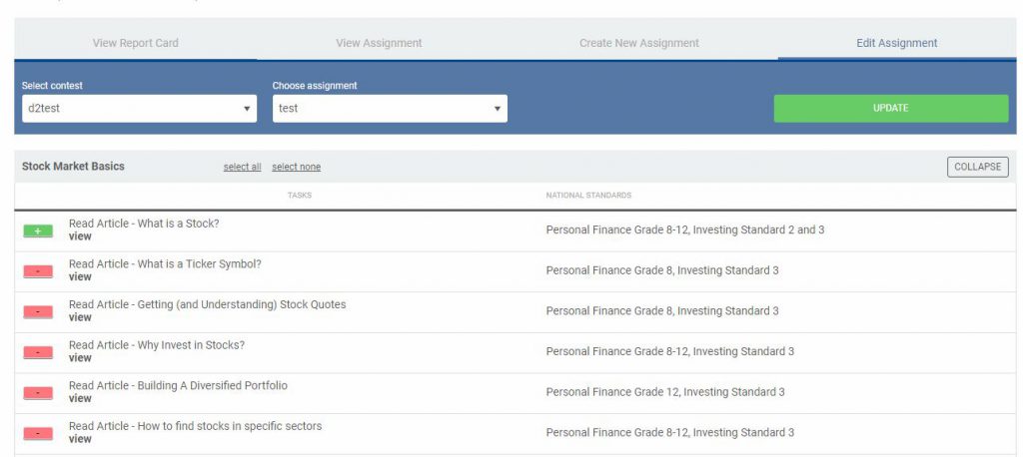The image size is (1023, 457).
Task: Open the Choose assignment dropdown
Action: coord(390,108)
